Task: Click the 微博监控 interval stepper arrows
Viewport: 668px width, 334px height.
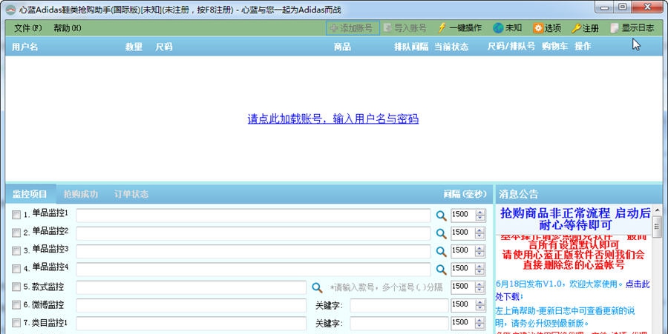Action: point(480,305)
